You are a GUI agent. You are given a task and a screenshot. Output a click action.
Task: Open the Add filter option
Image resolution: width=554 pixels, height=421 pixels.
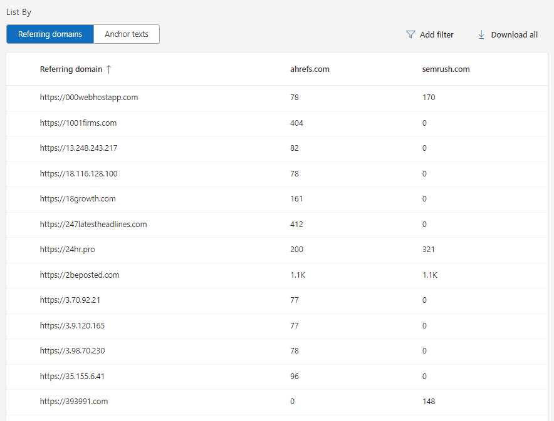click(430, 34)
